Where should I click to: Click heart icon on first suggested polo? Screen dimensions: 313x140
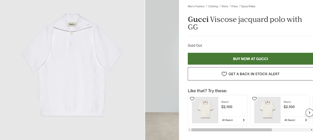tap(192, 99)
